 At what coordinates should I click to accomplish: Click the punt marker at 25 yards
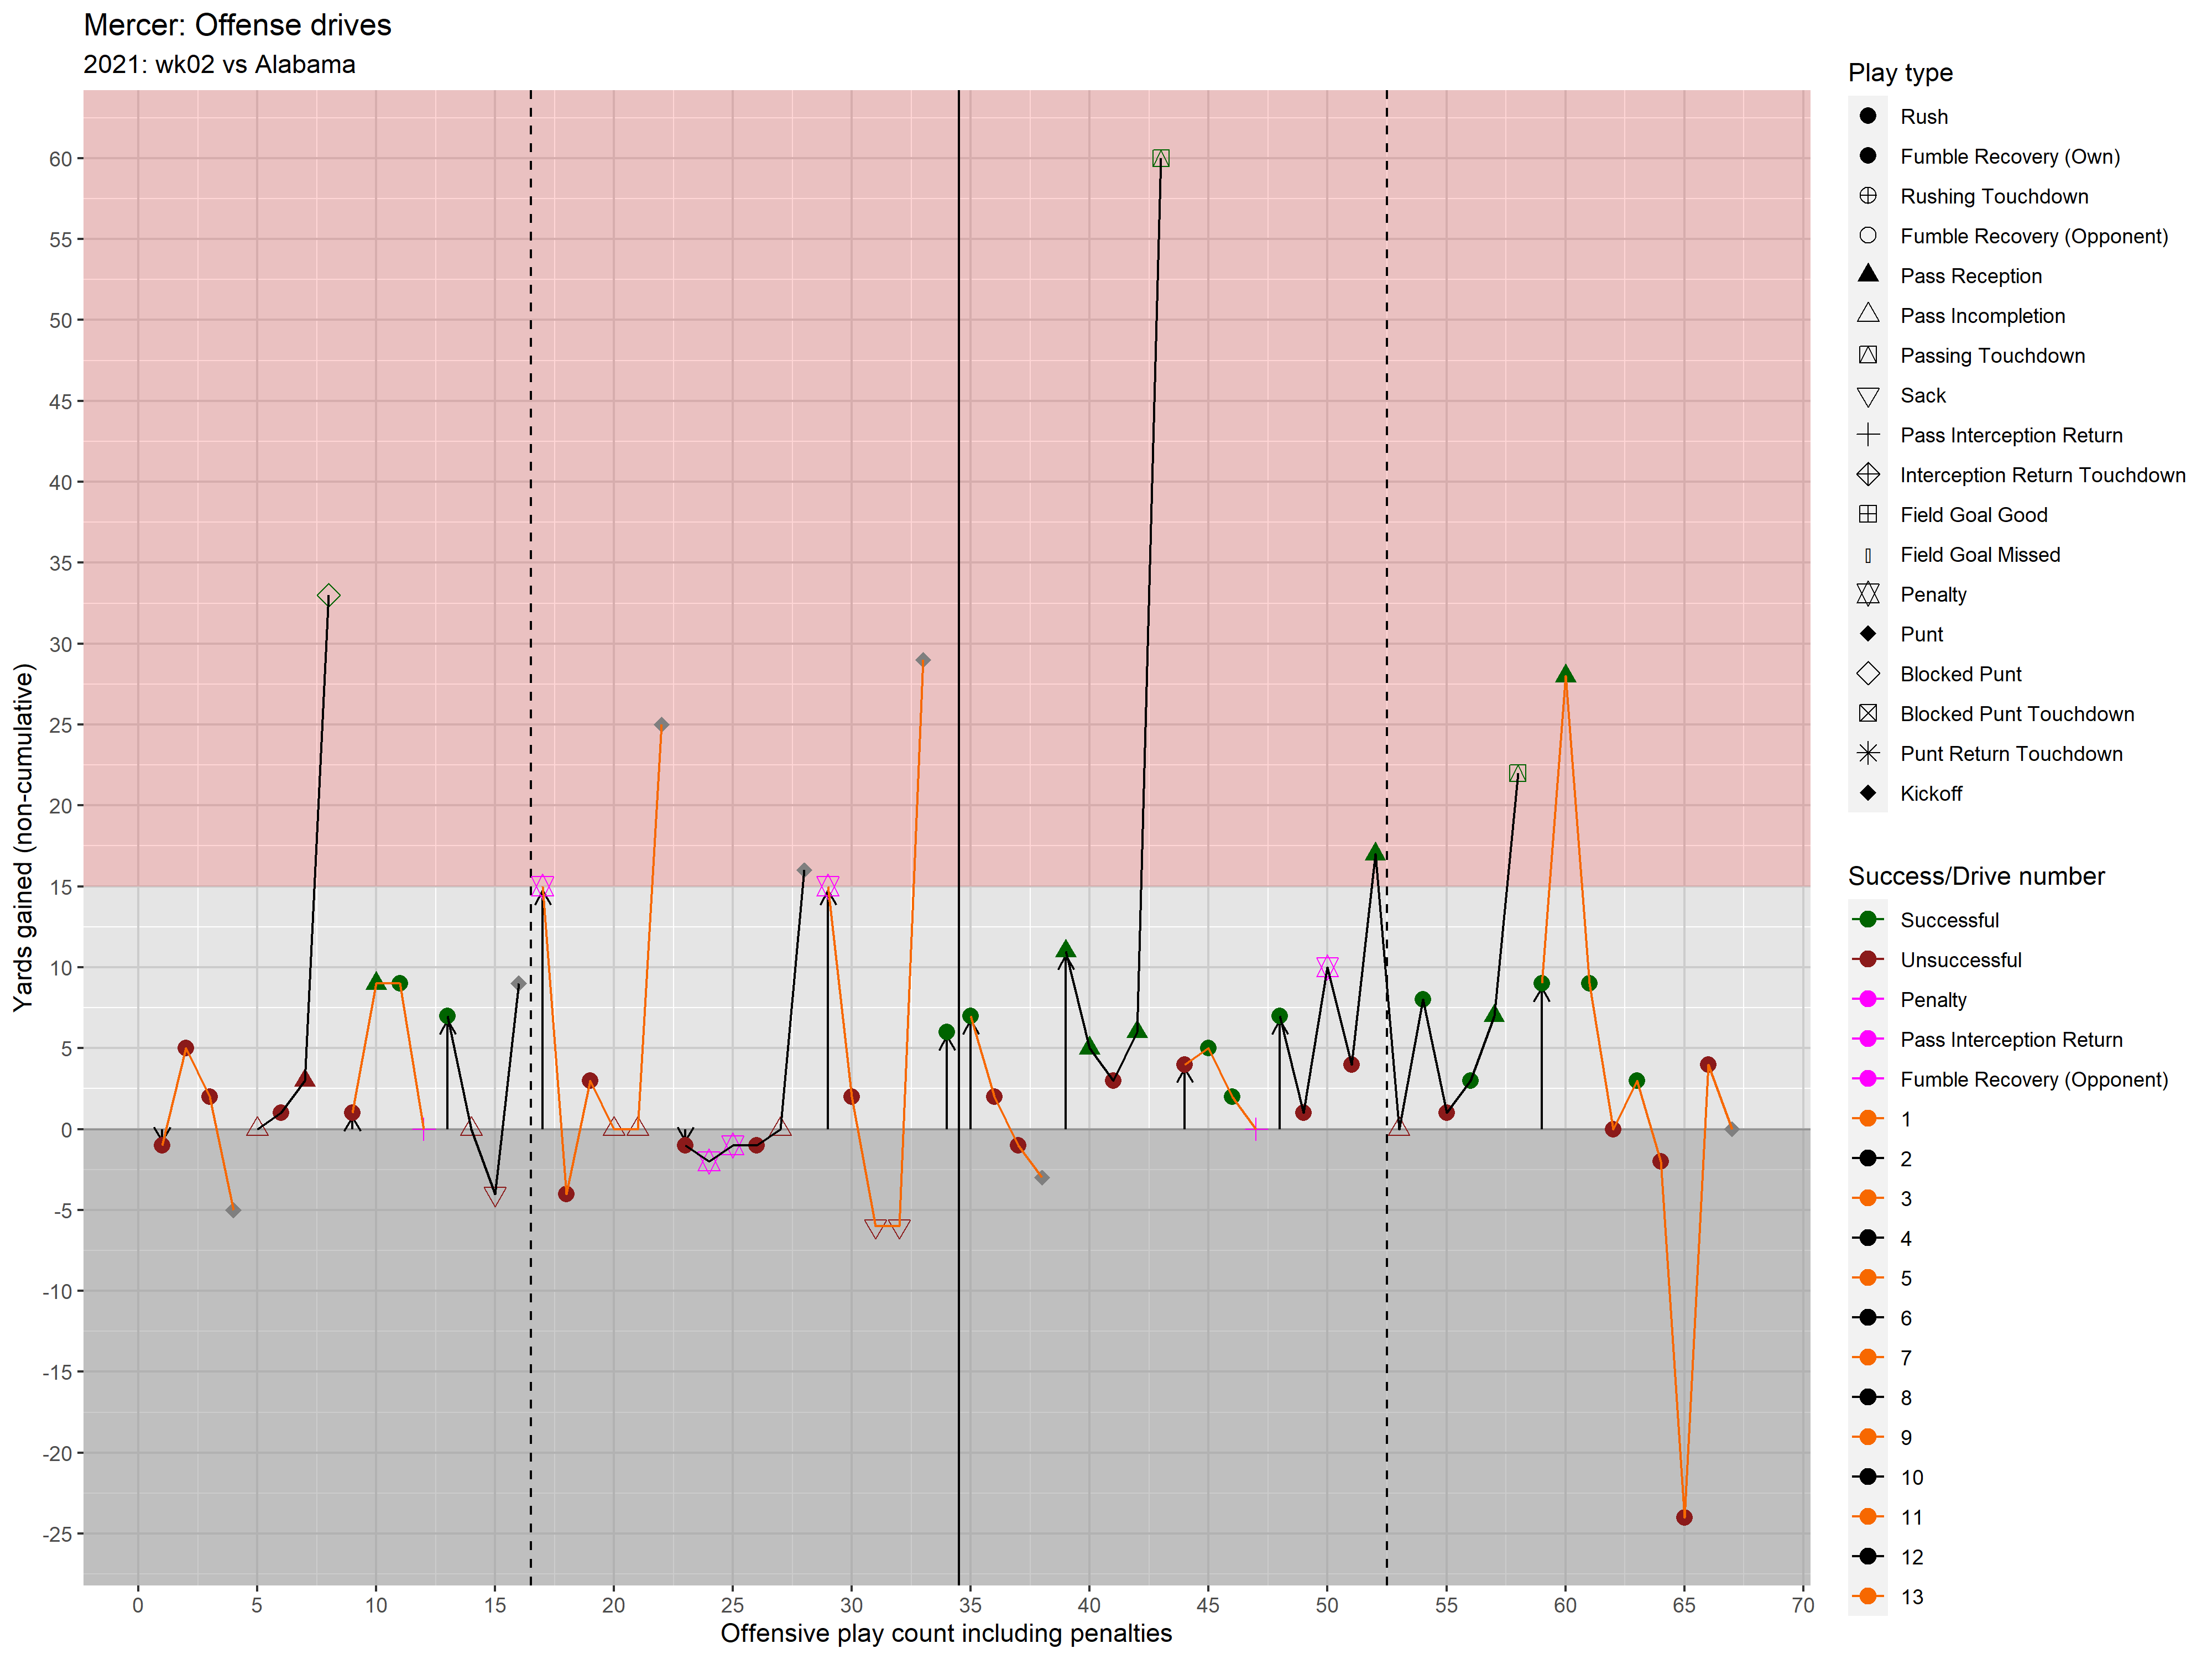pos(661,725)
